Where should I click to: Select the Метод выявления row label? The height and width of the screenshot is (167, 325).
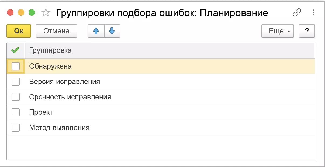59,128
